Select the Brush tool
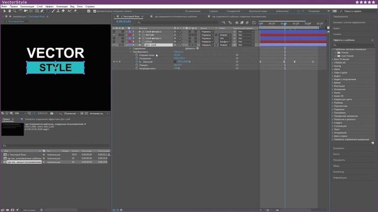The height and width of the screenshot is (212, 378). (53, 11)
